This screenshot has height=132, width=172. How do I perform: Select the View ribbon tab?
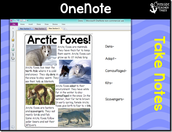63,24
